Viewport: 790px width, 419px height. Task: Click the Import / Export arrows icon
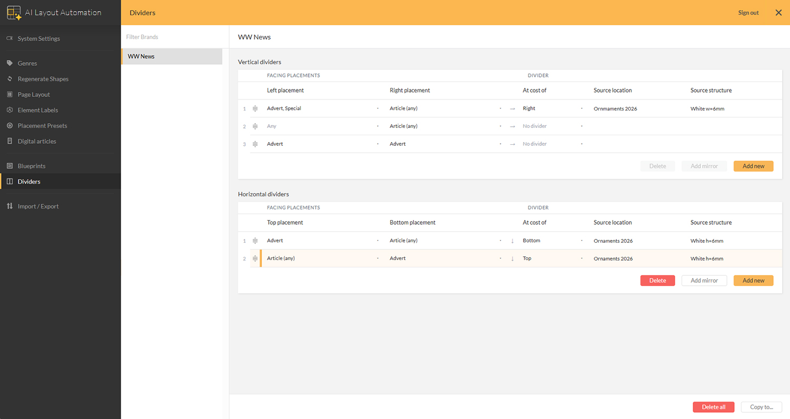pyautogui.click(x=9, y=206)
